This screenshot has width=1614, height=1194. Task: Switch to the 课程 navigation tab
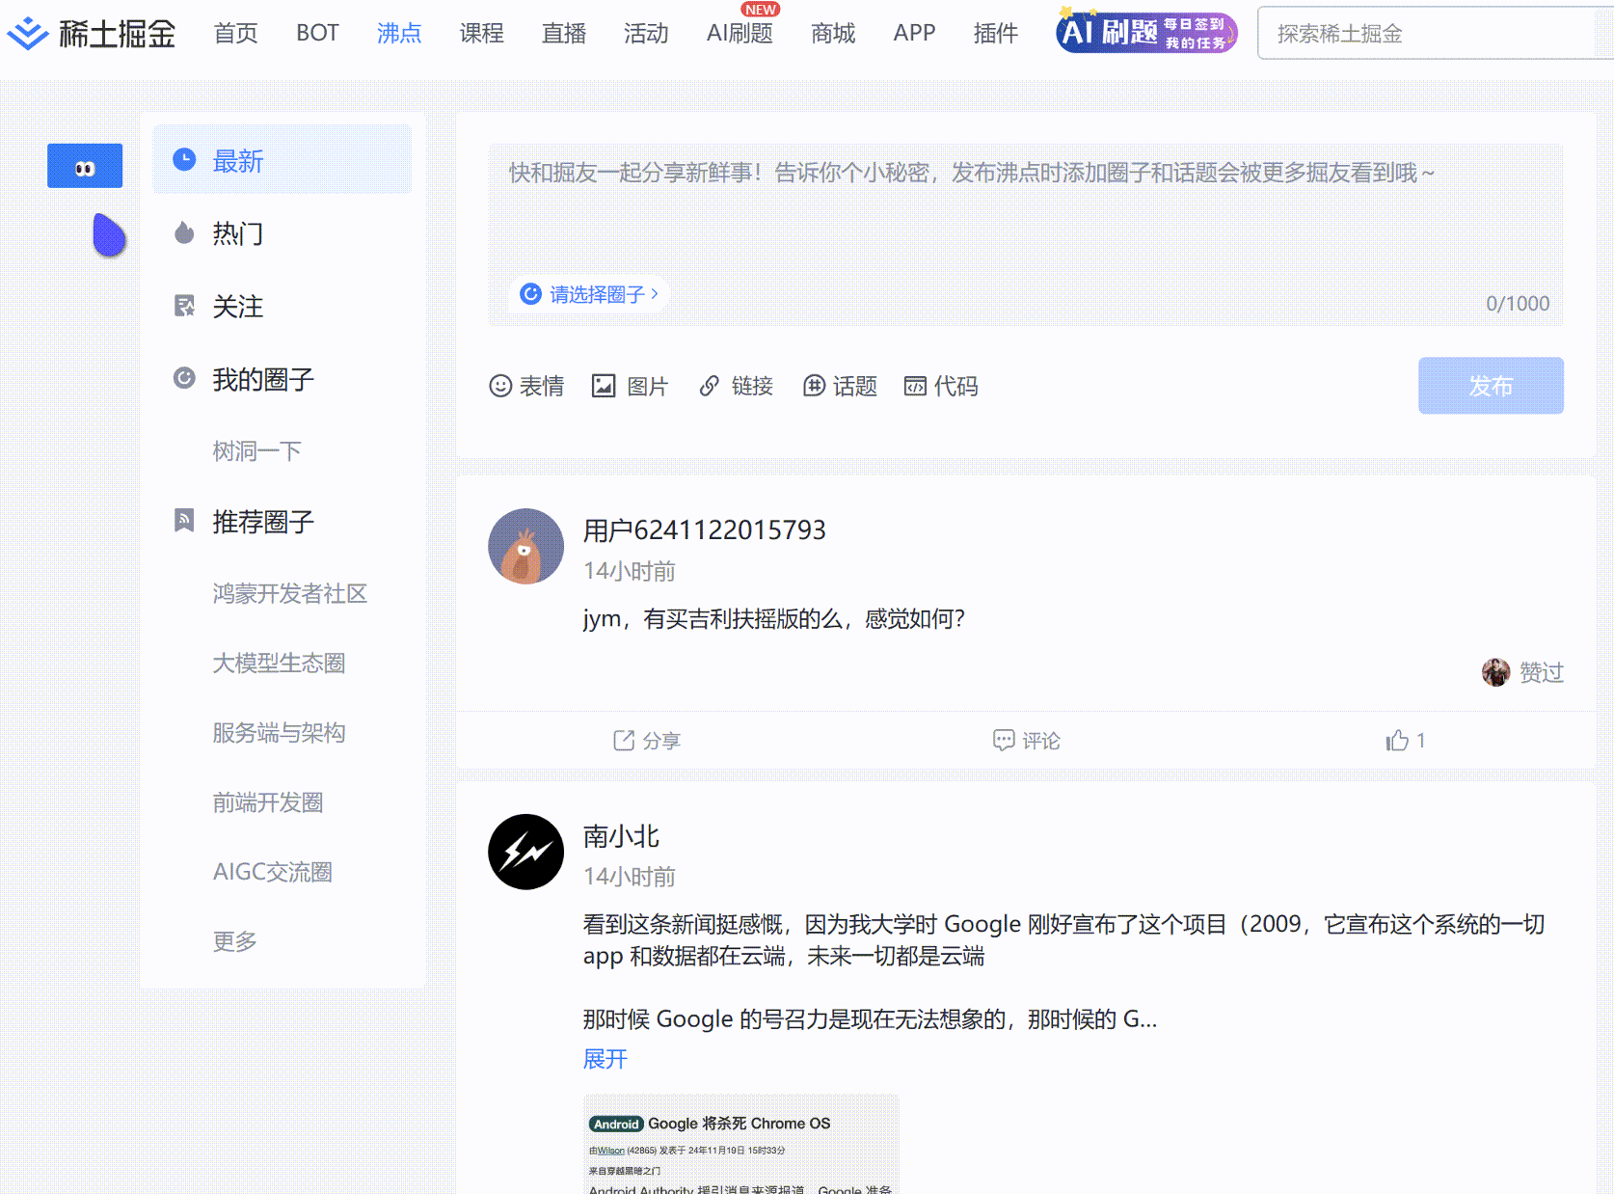[481, 32]
